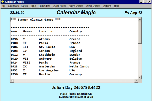This screenshot has width=152, height=101.
Task: Click the year 1900 in the list
Action: pos(14,43)
